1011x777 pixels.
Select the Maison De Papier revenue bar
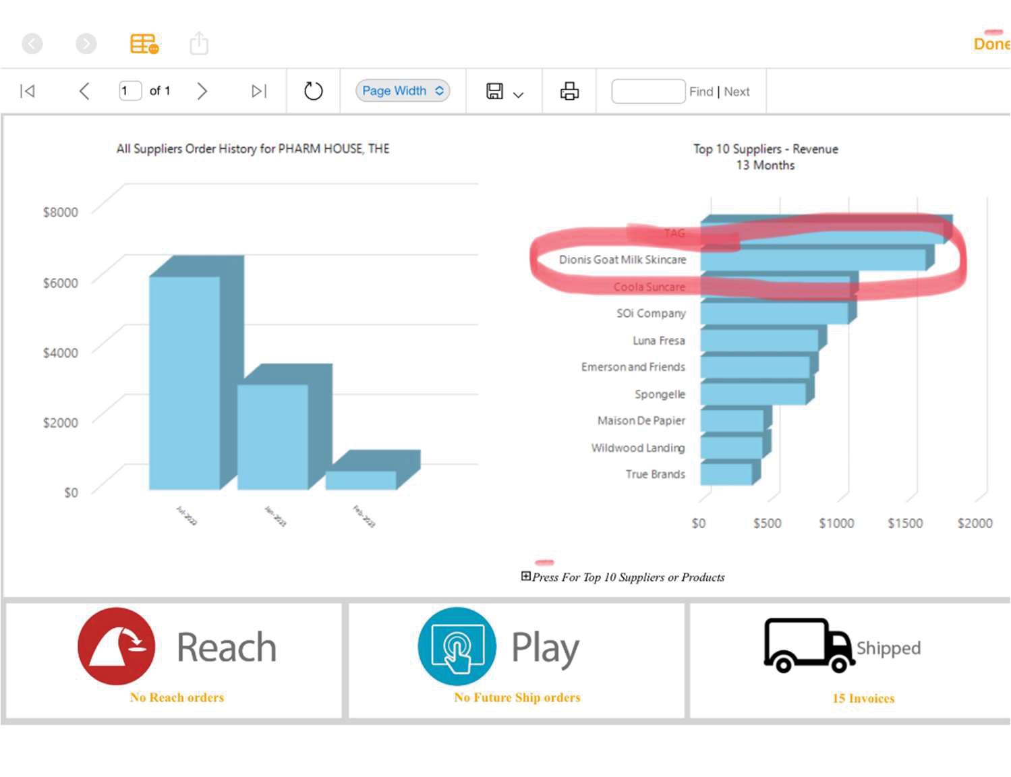(x=732, y=421)
